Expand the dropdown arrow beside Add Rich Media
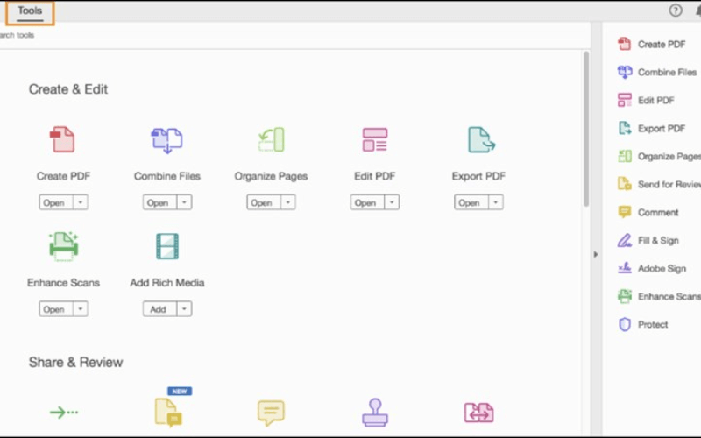 coord(184,309)
